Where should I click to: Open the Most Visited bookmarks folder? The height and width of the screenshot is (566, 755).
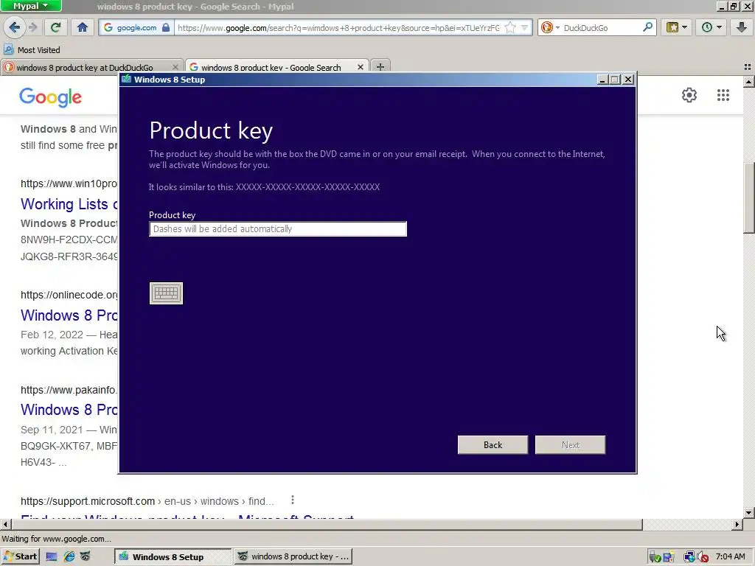tap(32, 49)
